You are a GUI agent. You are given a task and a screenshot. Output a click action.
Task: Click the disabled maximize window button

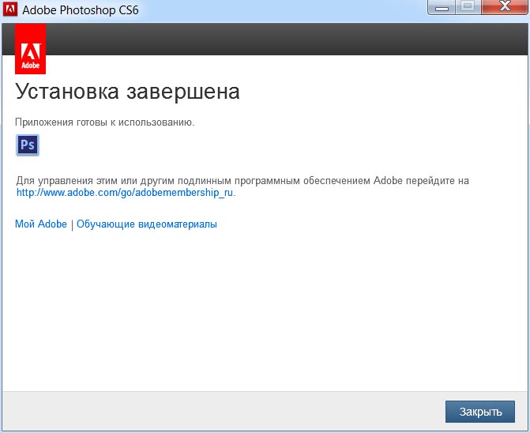[468, 6]
